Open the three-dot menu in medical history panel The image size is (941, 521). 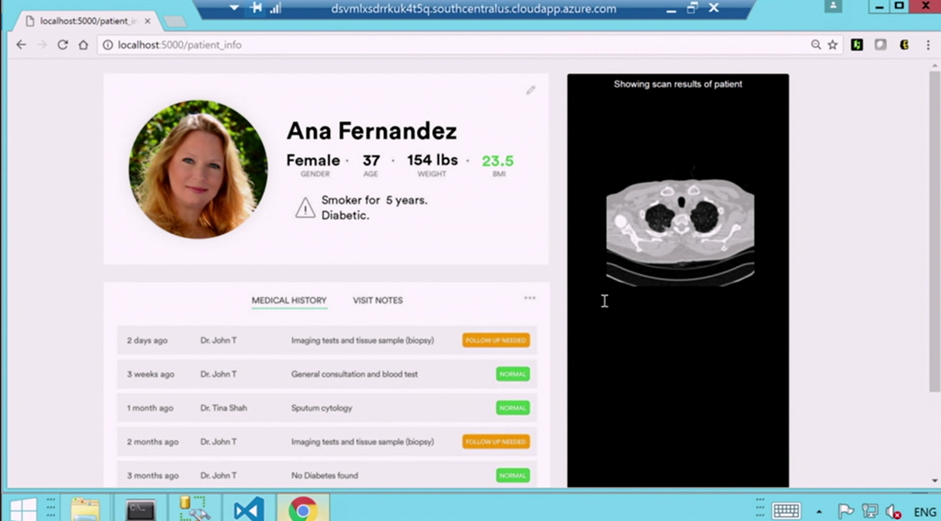pos(529,298)
